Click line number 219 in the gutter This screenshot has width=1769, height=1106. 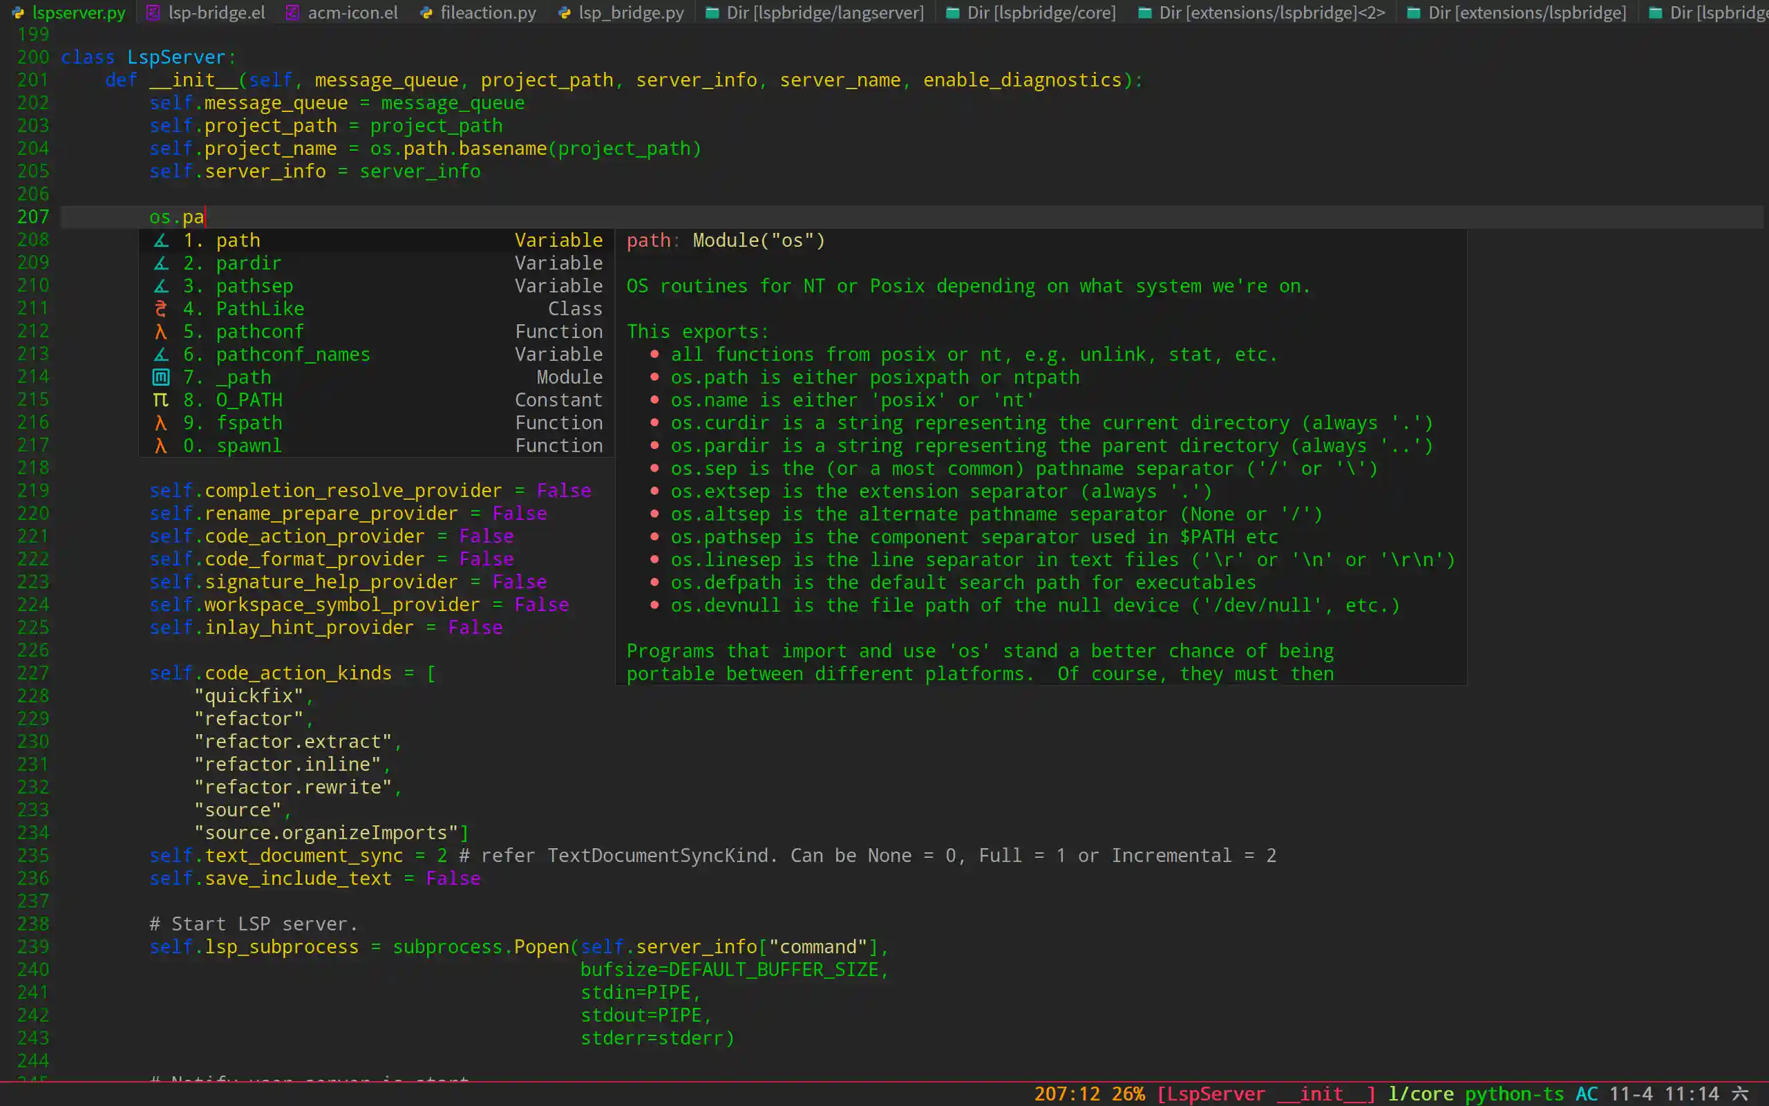click(x=33, y=491)
